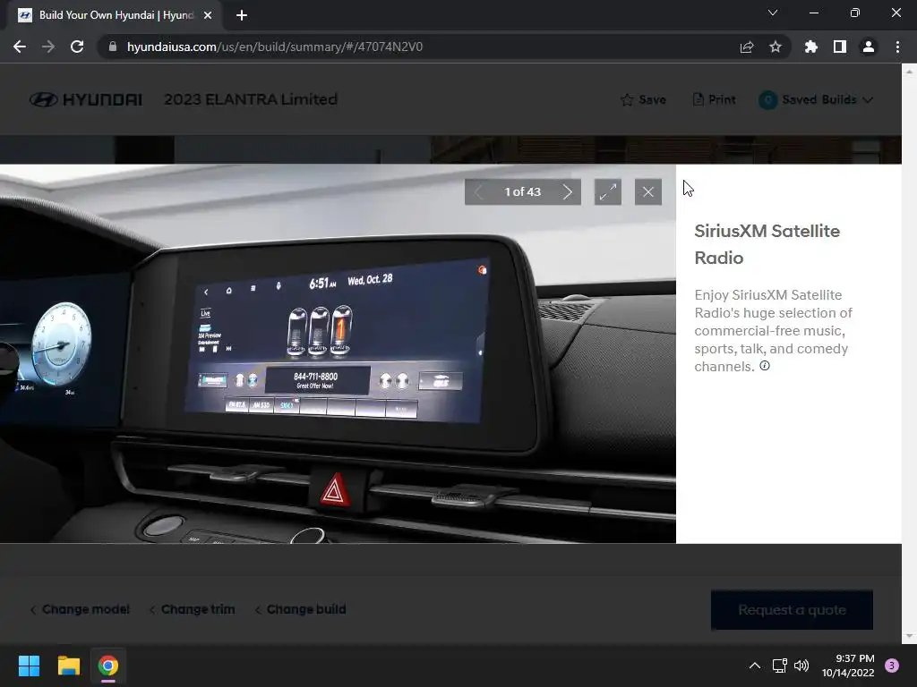917x687 pixels.
Task: Bookmark this page with star icon
Action: tap(776, 47)
